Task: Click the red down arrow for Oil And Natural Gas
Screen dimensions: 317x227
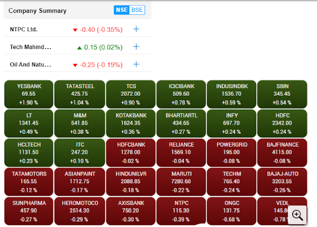Action: point(75,65)
